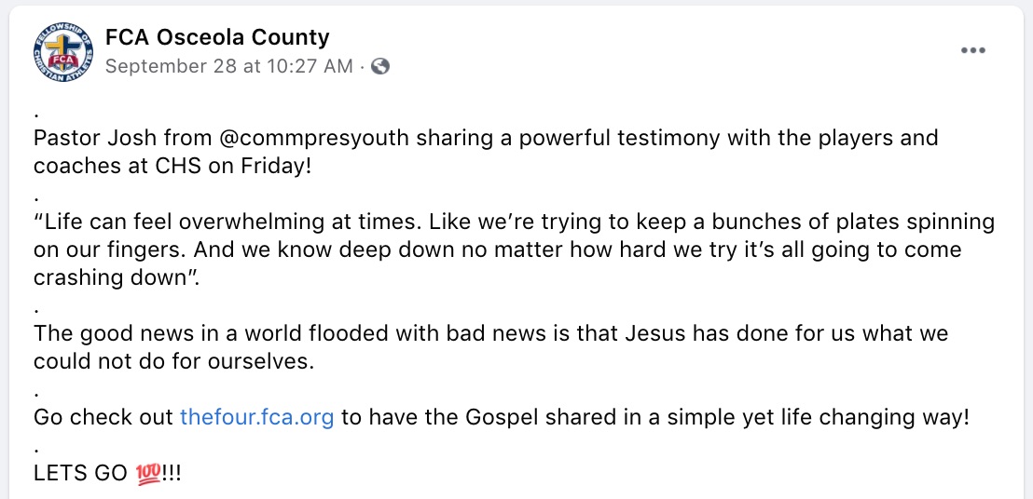
Task: Open the post options three-dot menu
Action: pos(972,50)
